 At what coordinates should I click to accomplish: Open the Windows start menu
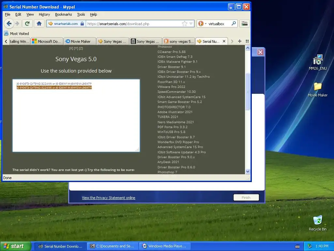15,246
